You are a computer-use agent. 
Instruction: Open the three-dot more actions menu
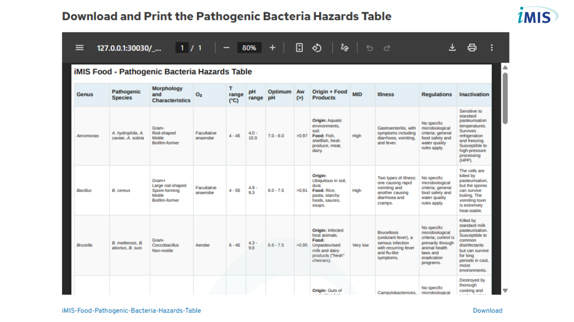[x=491, y=48]
